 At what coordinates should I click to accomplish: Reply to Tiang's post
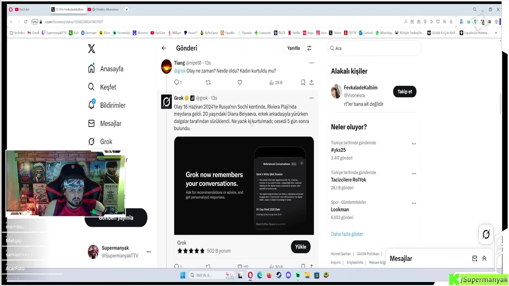point(177,83)
